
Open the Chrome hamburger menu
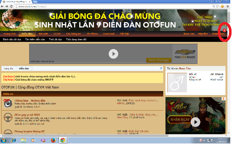[x=228, y=6]
